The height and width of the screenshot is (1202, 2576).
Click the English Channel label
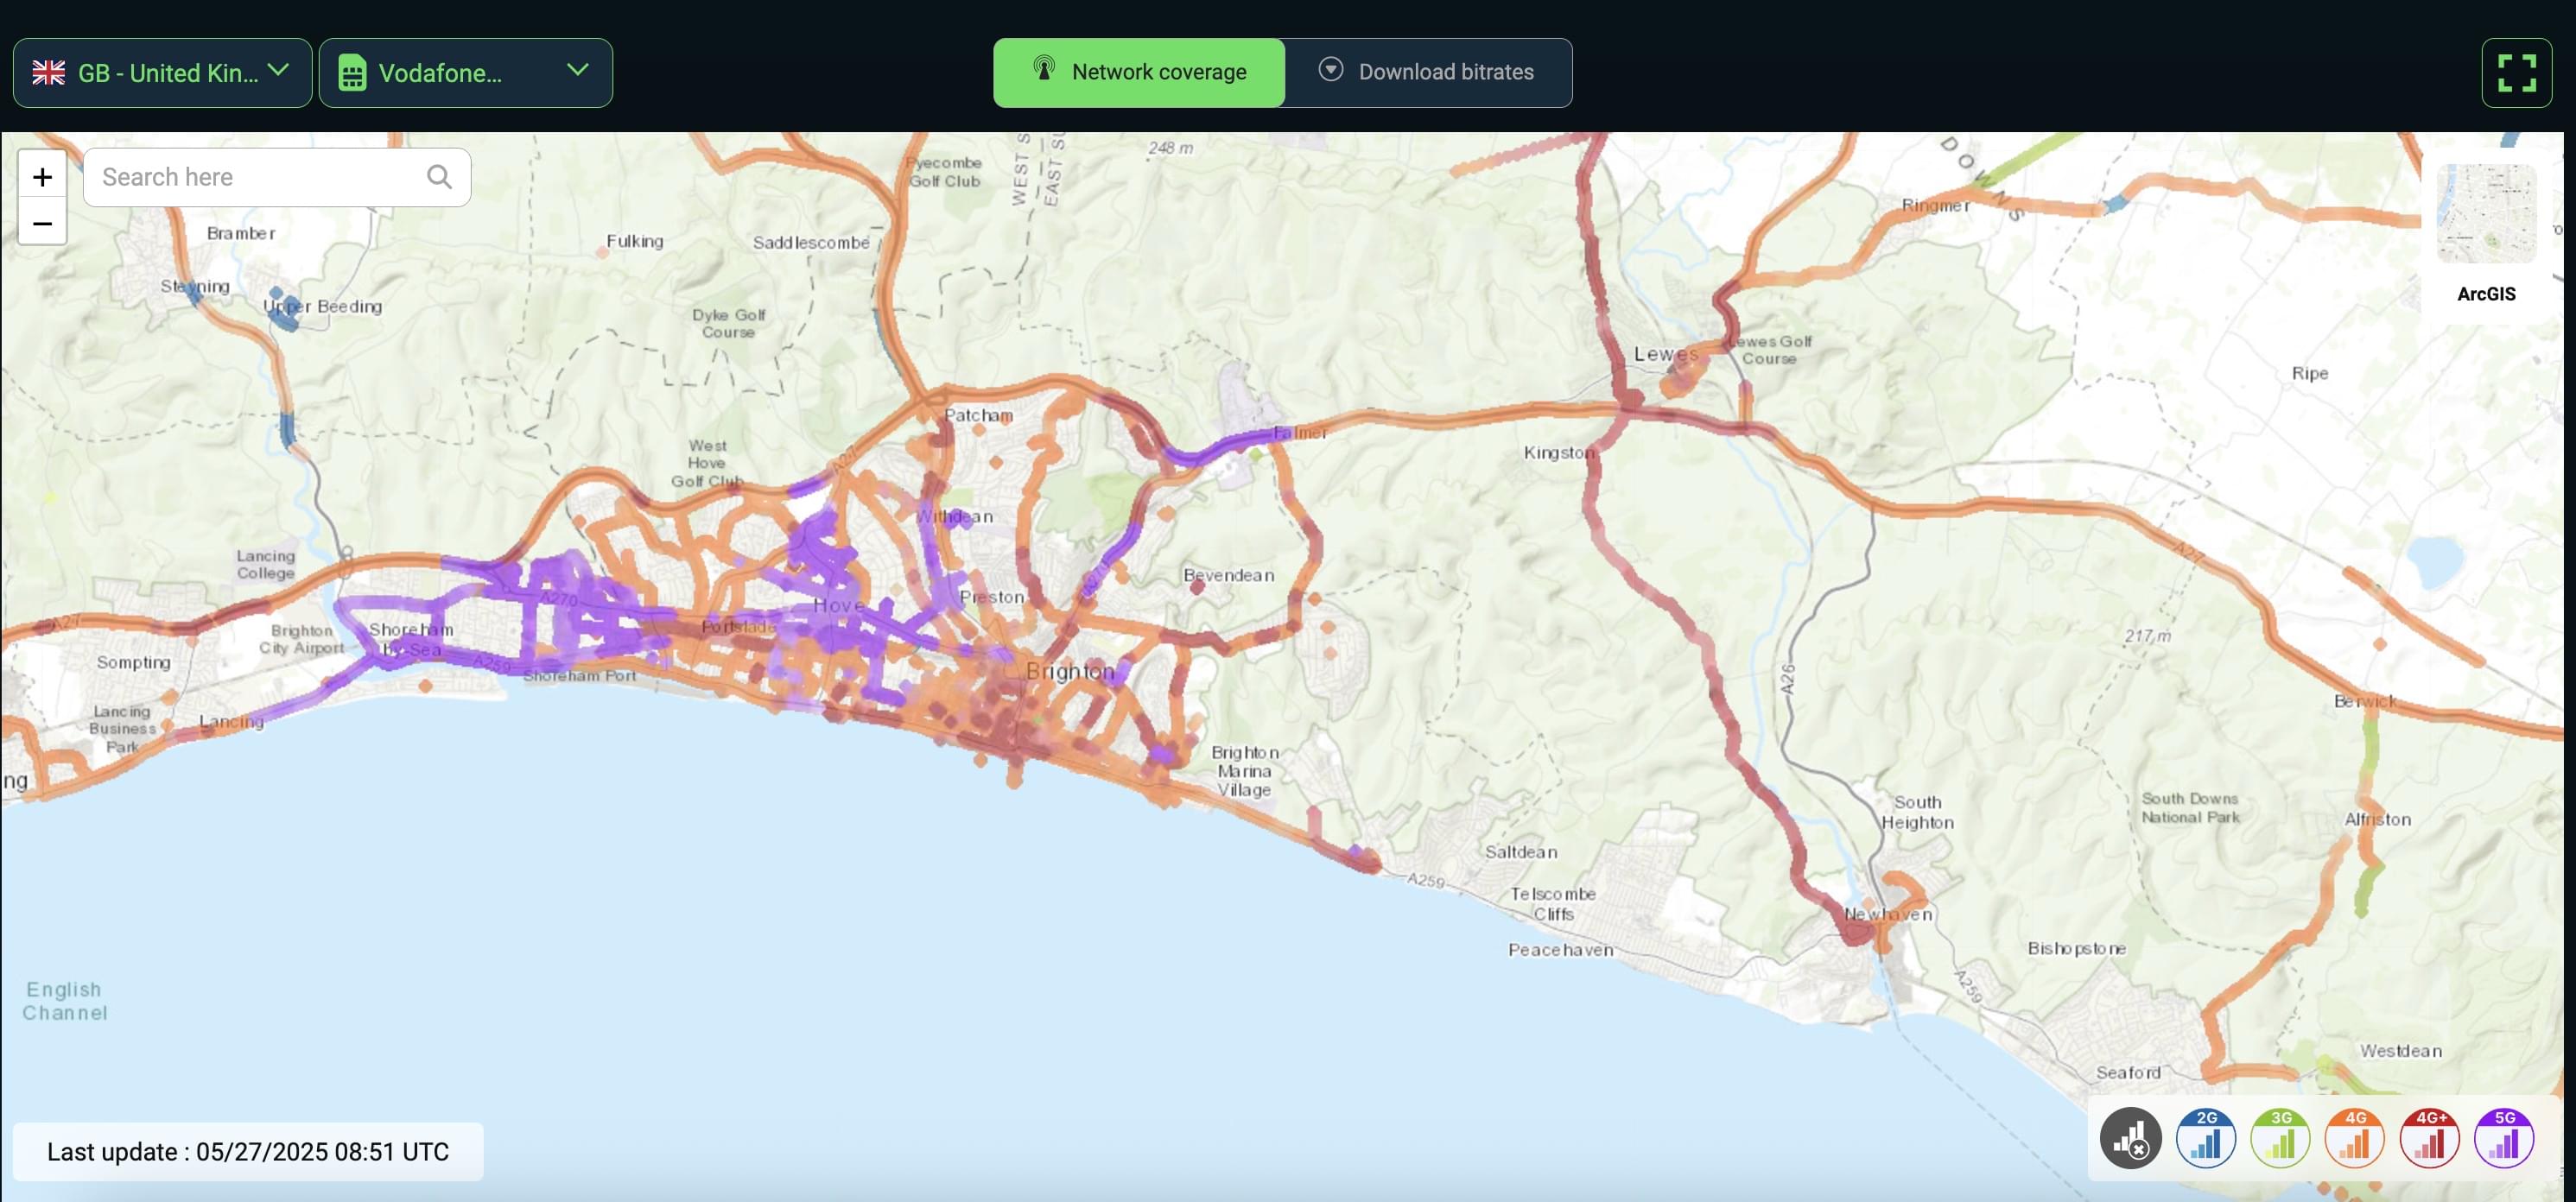click(65, 1001)
